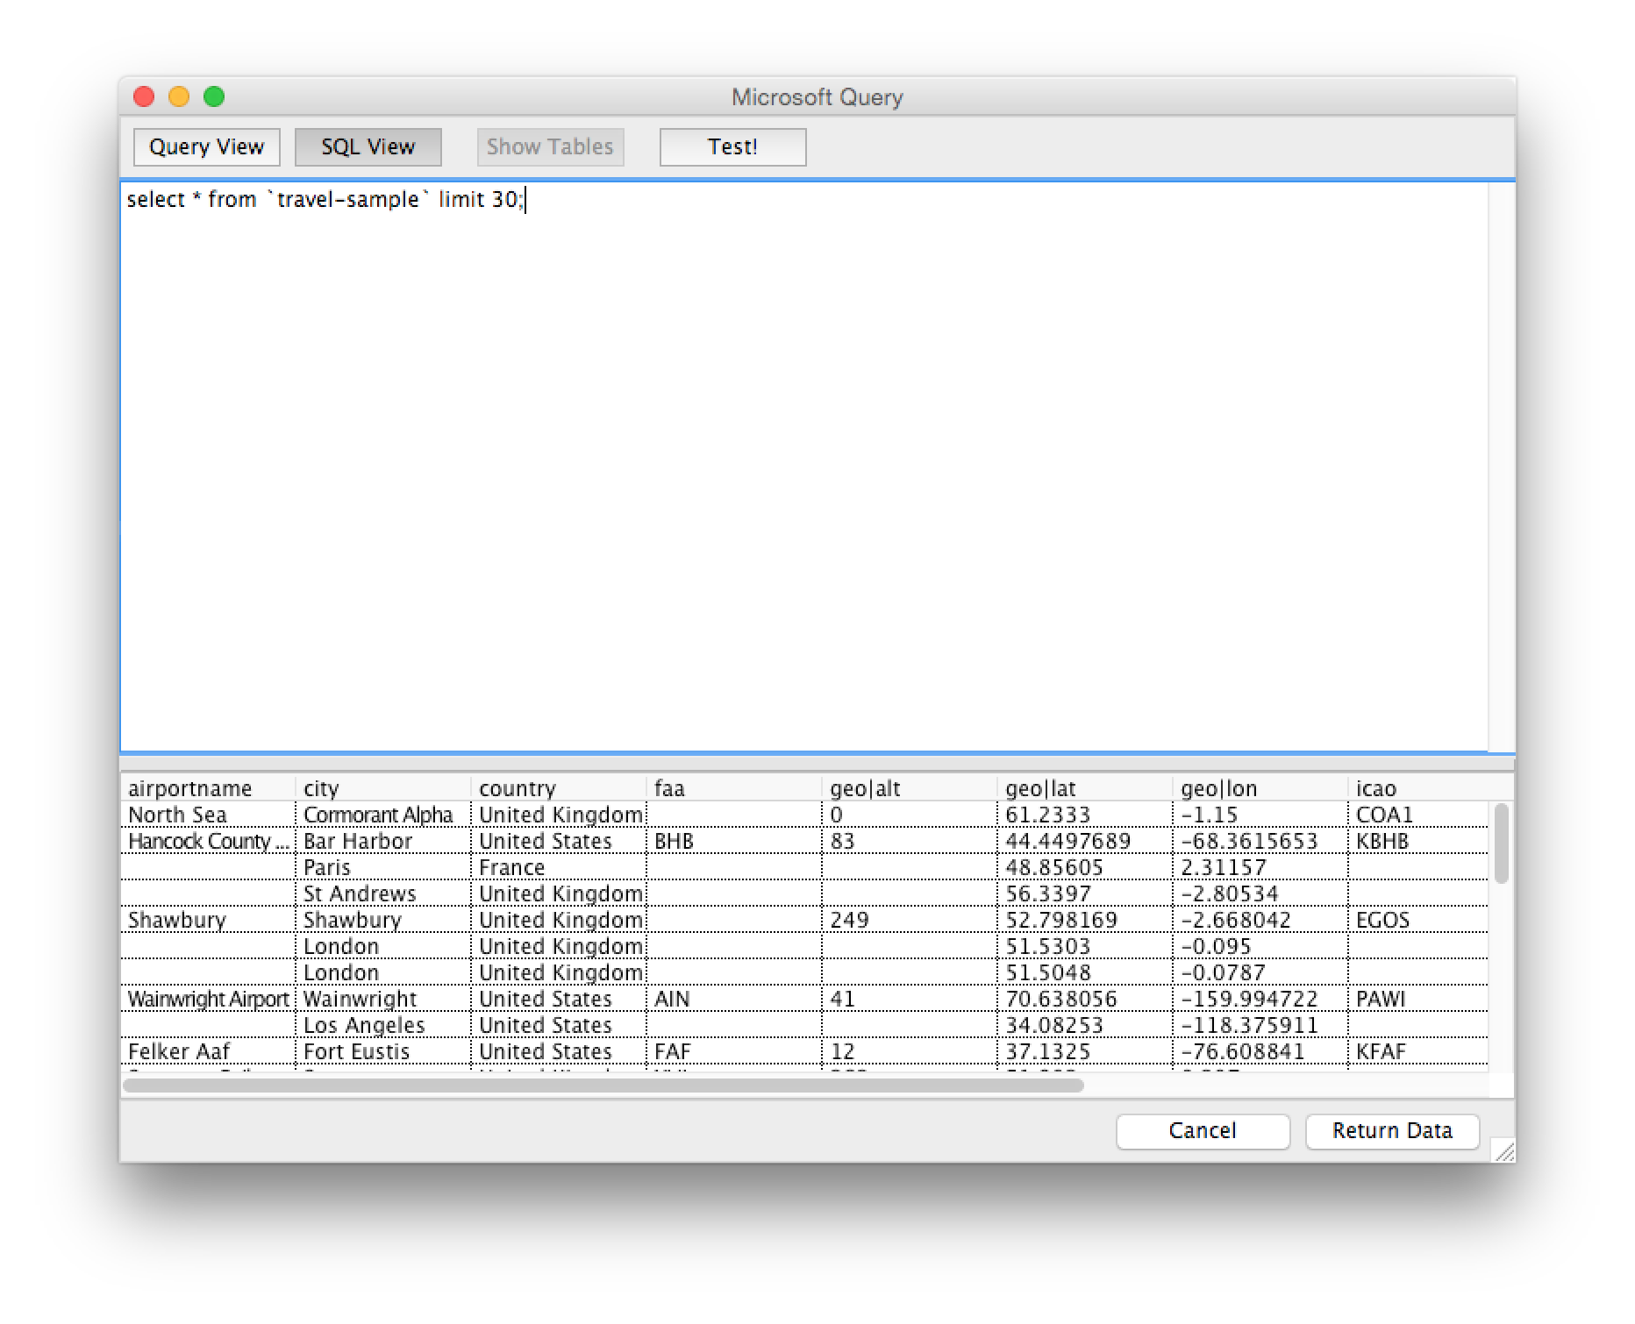Click the city column header

[x=383, y=788]
